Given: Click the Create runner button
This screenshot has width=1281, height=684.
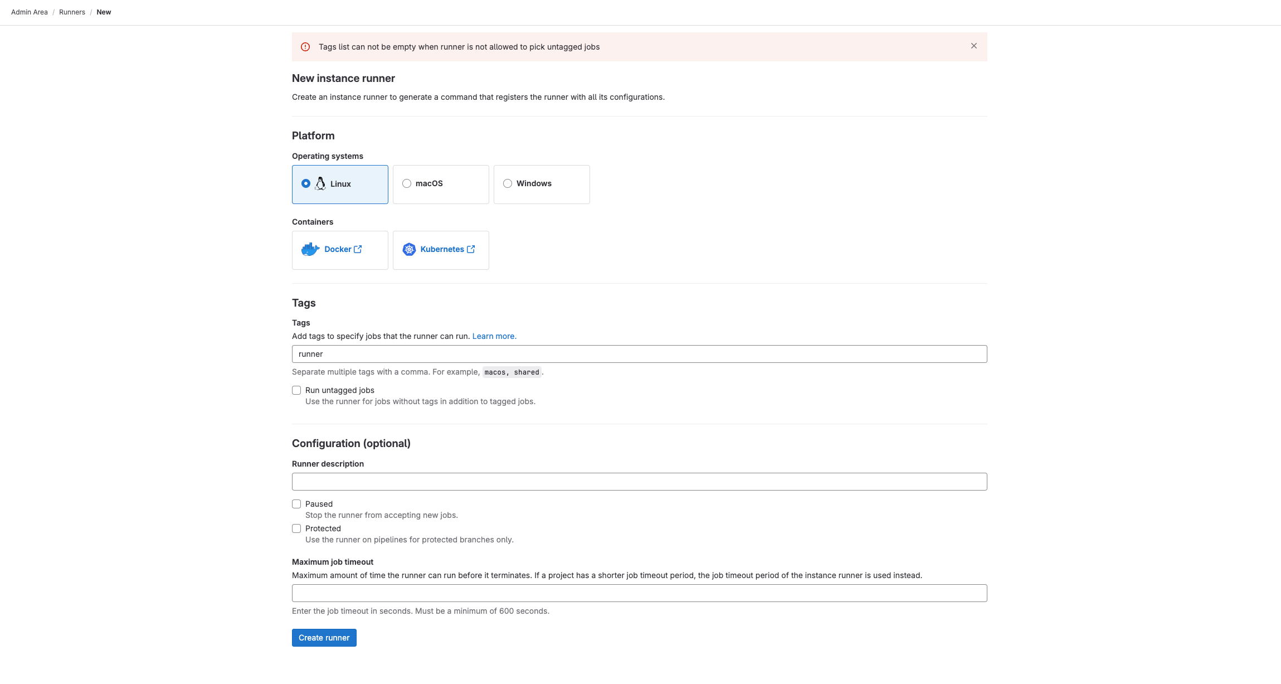Looking at the screenshot, I should click(324, 638).
